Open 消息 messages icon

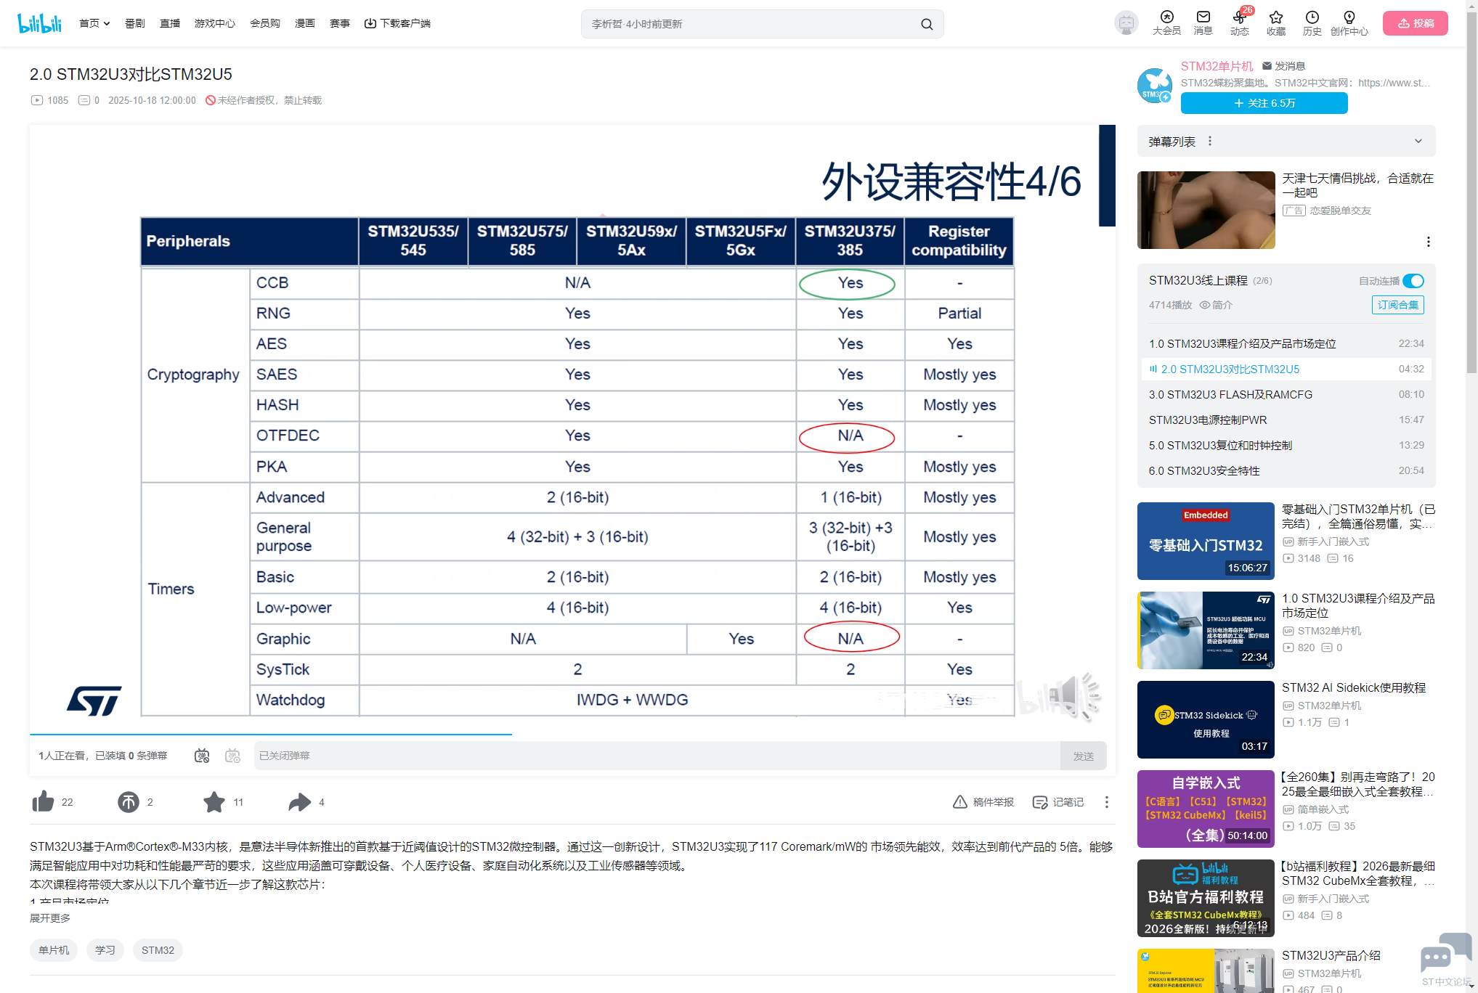click(x=1203, y=23)
